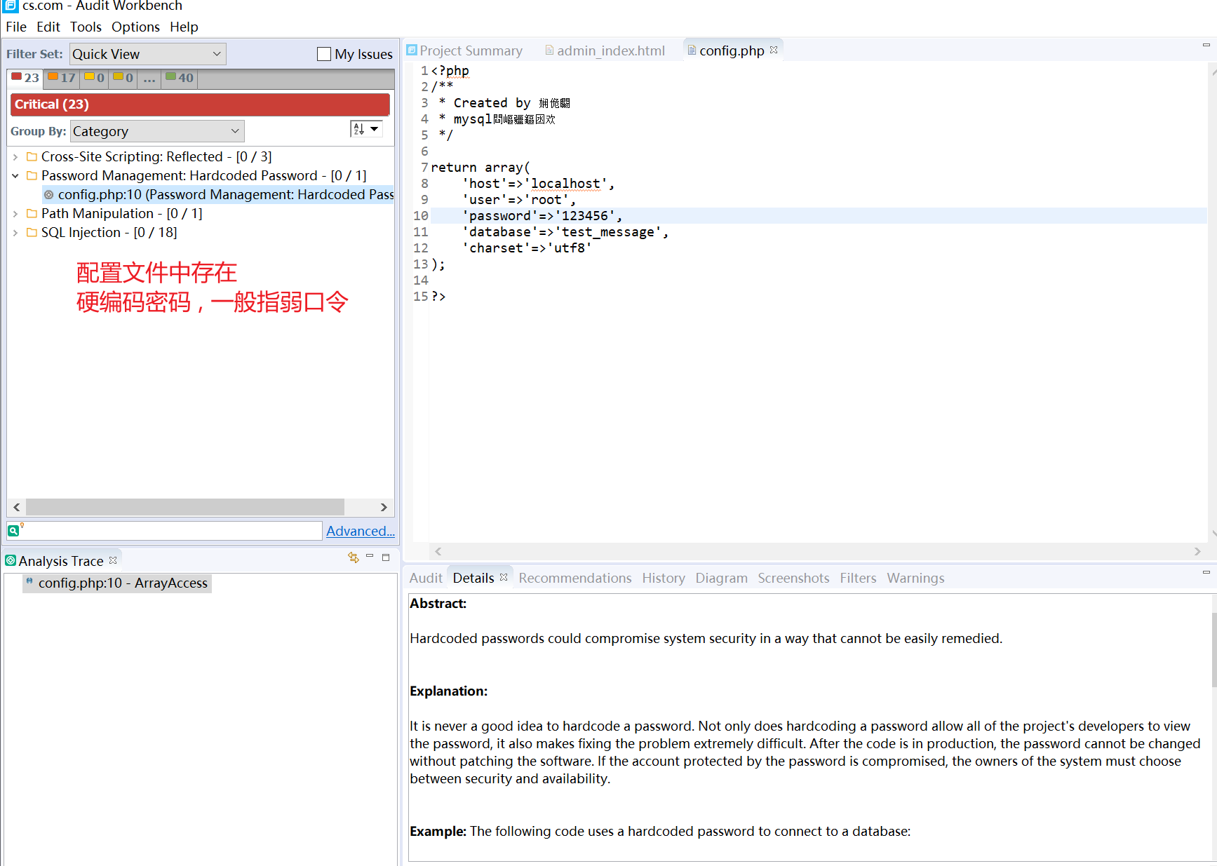Show more severity folders via the ellipsis

(149, 79)
